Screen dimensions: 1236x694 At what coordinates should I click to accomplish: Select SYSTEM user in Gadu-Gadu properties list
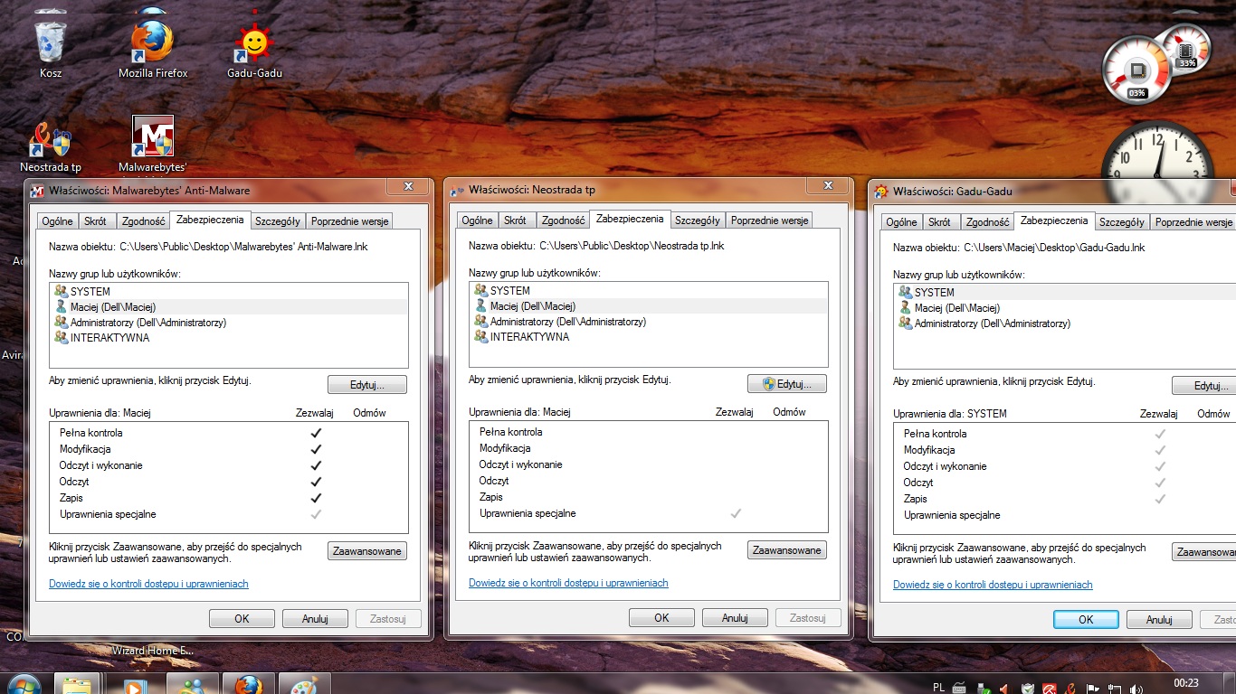(1066, 293)
